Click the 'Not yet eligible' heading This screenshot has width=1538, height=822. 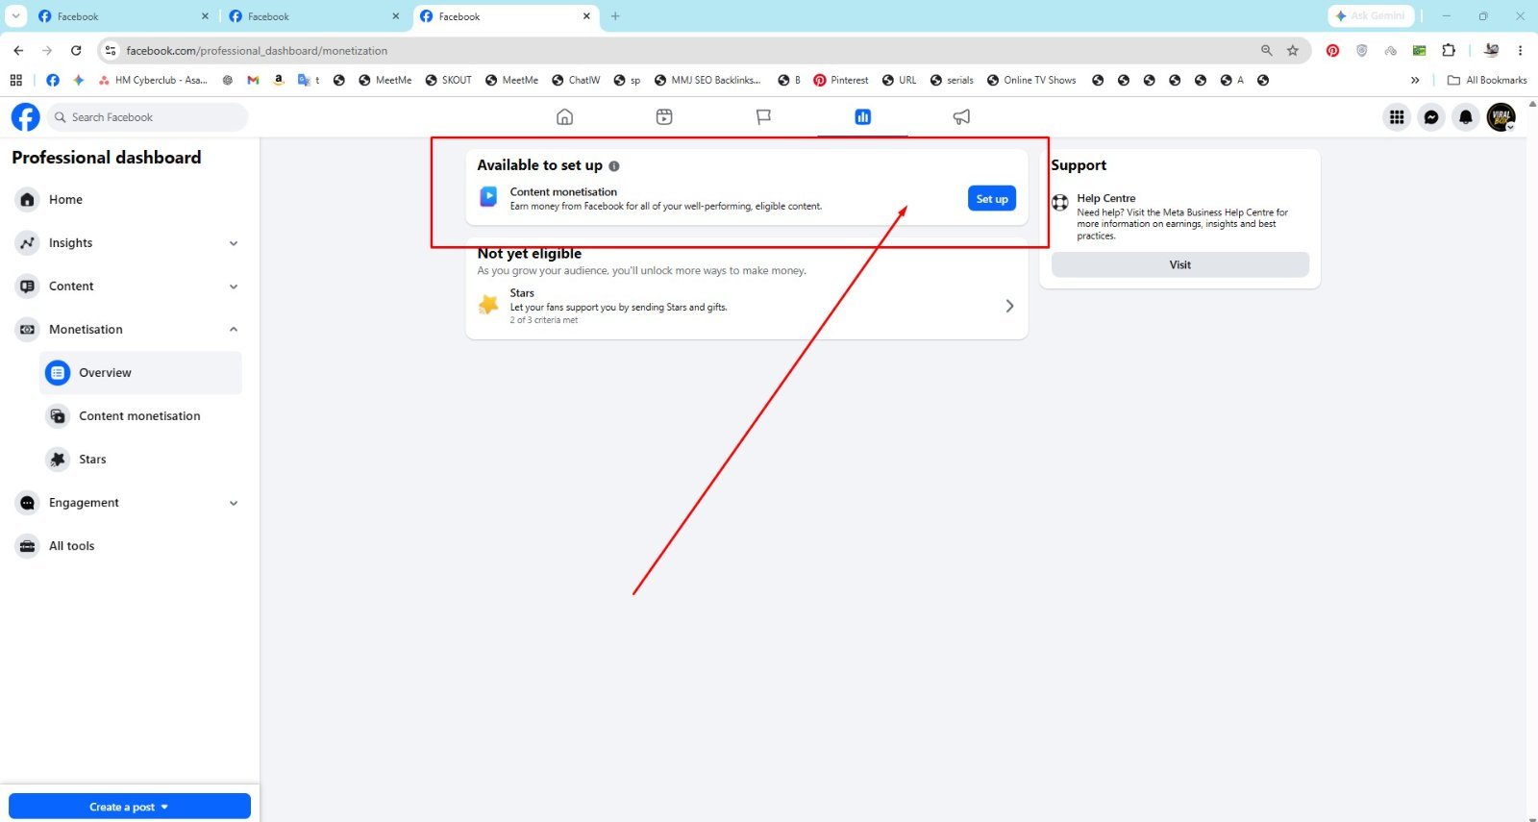[530, 254]
